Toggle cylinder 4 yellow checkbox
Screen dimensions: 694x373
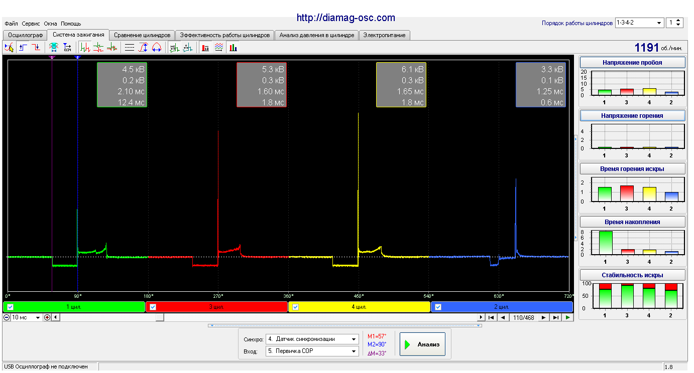coord(295,307)
